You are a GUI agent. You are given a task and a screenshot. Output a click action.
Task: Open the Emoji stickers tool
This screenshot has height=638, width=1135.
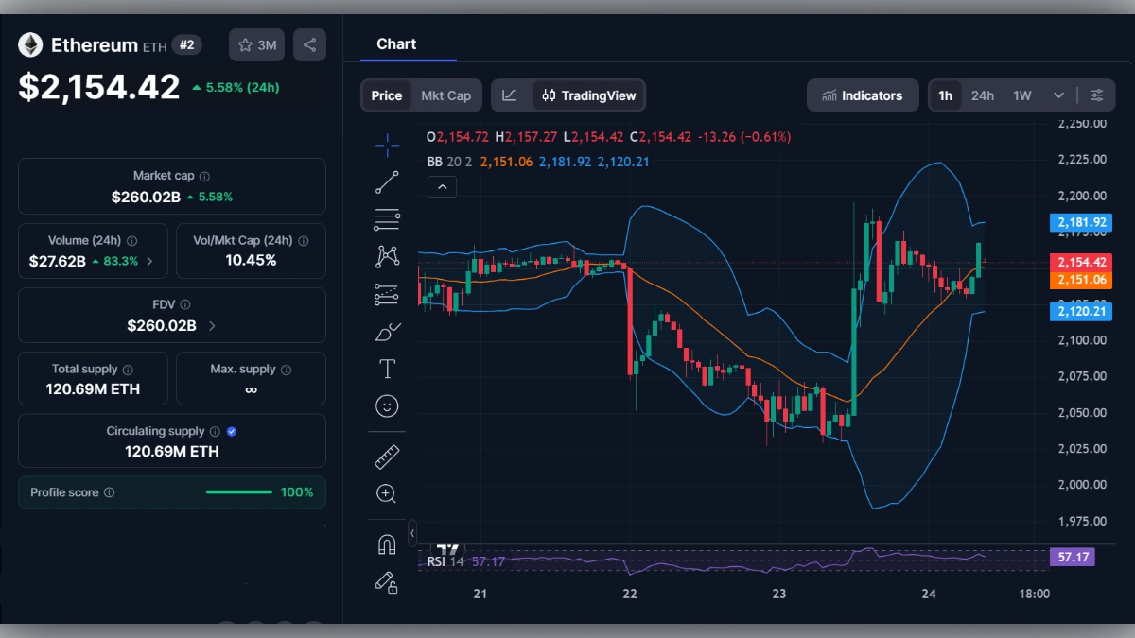point(387,405)
